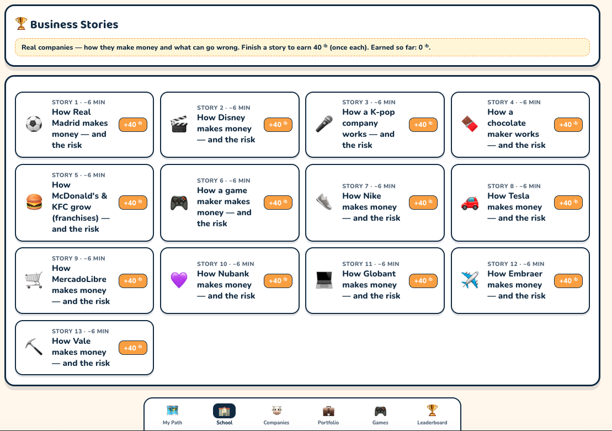Click the sneaker icon for Nike story
This screenshot has width=612, height=431.
pos(324,203)
